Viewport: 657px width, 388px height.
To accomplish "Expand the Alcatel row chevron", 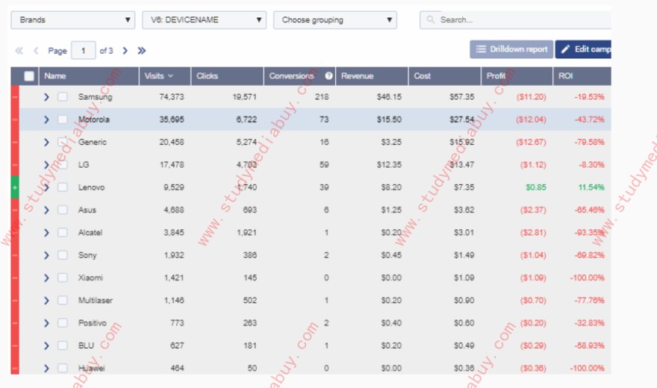I will point(46,232).
